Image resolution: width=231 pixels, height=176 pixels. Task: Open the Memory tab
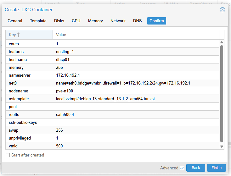(95, 21)
